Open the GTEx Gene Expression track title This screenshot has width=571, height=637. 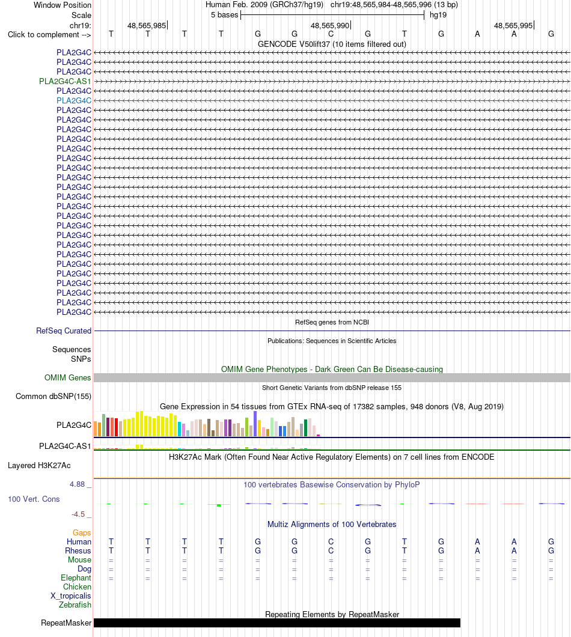click(332, 406)
